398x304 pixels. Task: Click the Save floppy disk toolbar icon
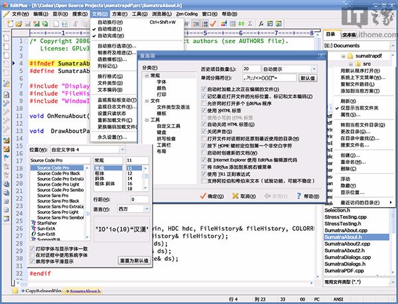click(28, 24)
